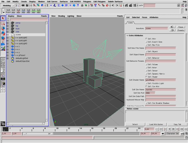Activate the Lasso select tool
Viewport: 188px width, 143px height.
pos(3,23)
